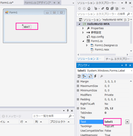This screenshot has width=133, height=136.
Task: Pin the Error List panel
Action: coord(68,111)
